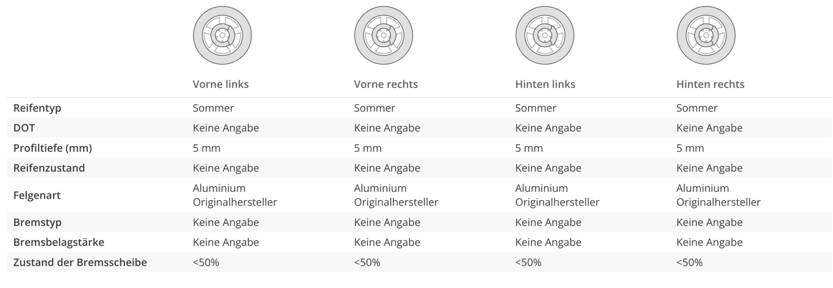
Task: Select the Felgenart row label
Action: [37, 195]
